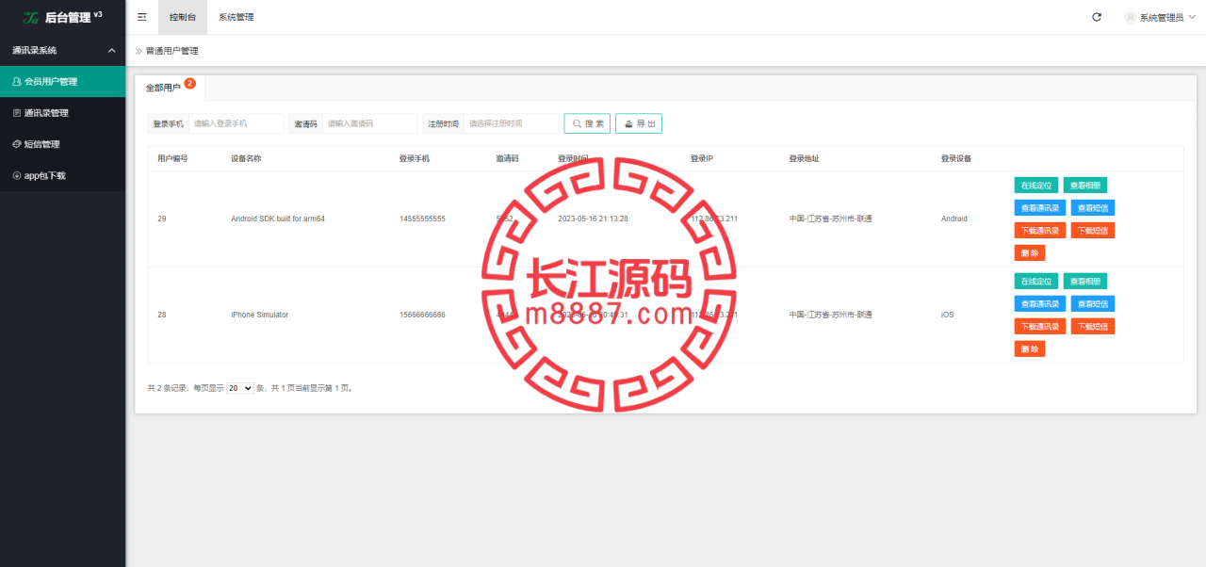The image size is (1206, 567).
Task: Open 短信管理 in sidebar
Action: point(62,144)
